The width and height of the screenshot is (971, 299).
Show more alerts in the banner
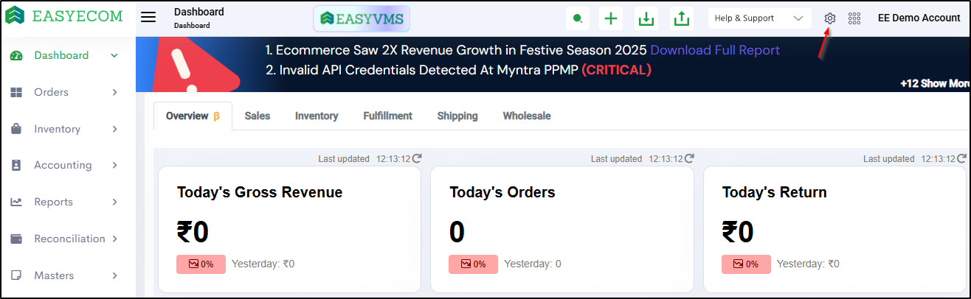[935, 83]
